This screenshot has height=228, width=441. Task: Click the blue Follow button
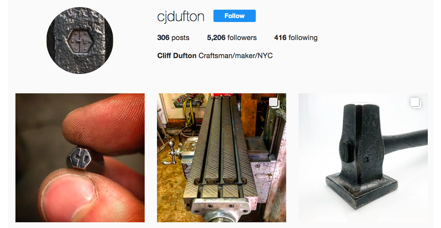coord(234,16)
